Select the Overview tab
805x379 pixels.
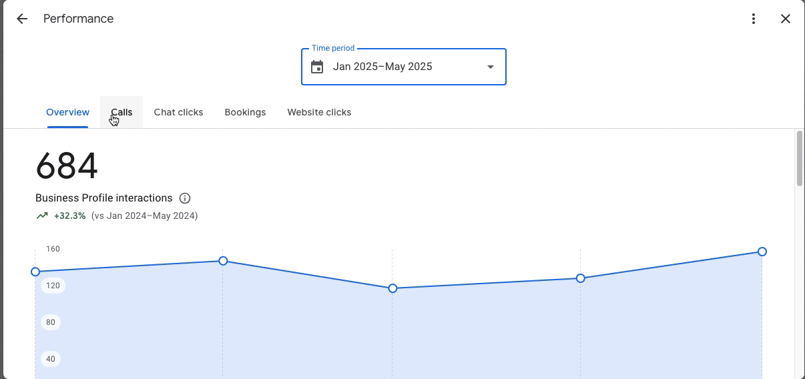coord(67,112)
